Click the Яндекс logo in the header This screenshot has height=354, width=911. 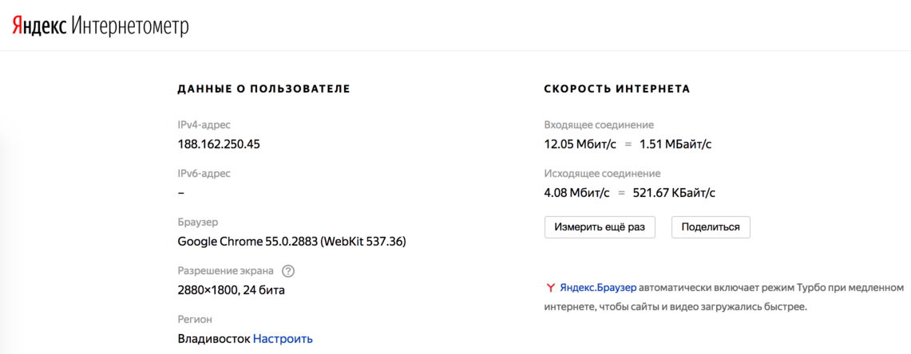(x=39, y=26)
